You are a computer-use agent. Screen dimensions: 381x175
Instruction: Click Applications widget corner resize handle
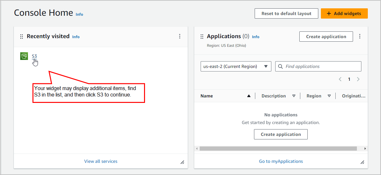[x=362, y=162]
